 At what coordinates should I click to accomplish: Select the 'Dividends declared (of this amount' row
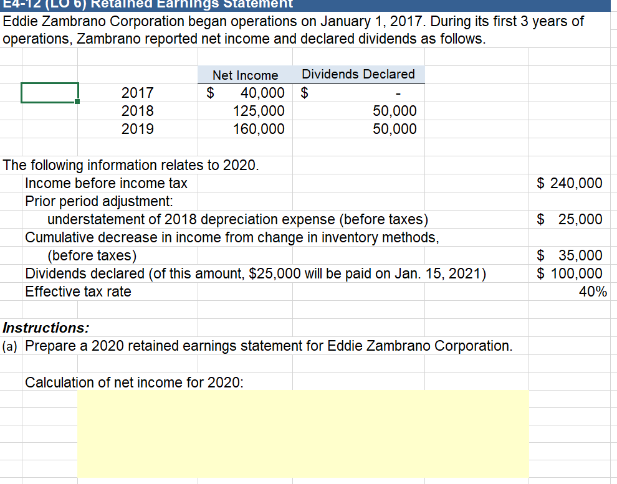pyautogui.click(x=256, y=273)
